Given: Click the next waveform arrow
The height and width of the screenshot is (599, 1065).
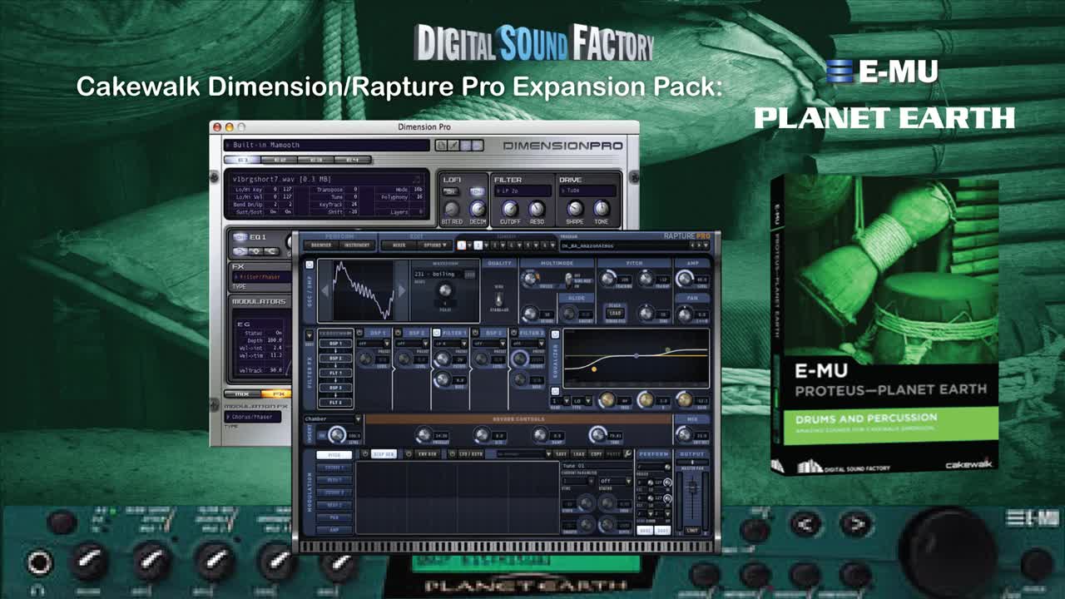Looking at the screenshot, I should click(x=402, y=290).
